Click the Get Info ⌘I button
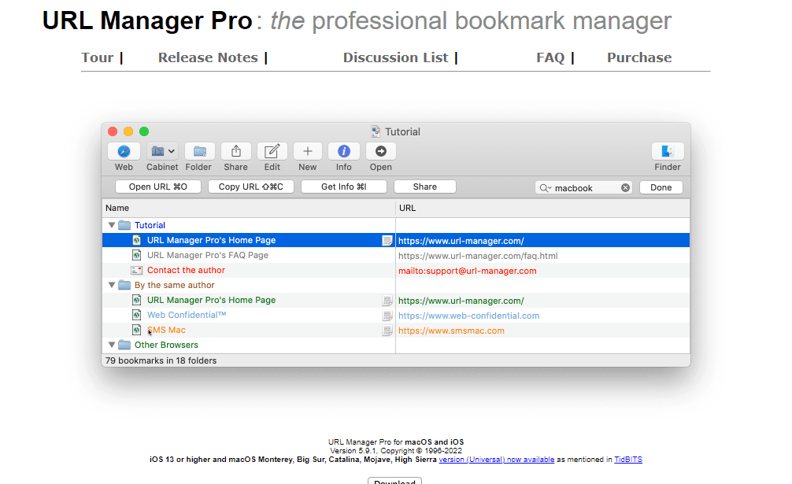The width and height of the screenshot is (792, 484). click(344, 187)
